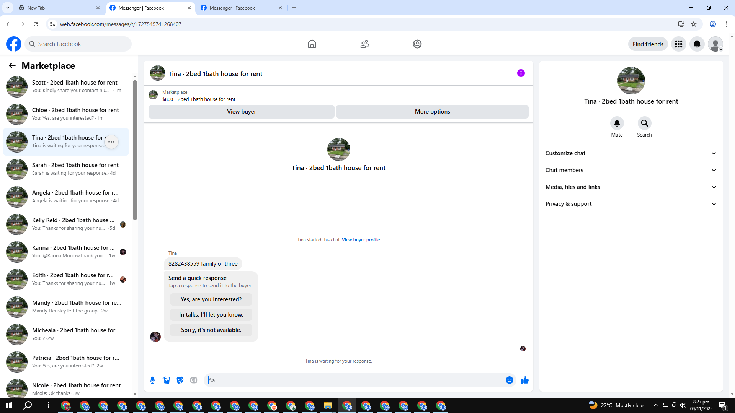Screen dimensions: 735x413
Task: Search within the conversation
Action: pyautogui.click(x=645, y=123)
